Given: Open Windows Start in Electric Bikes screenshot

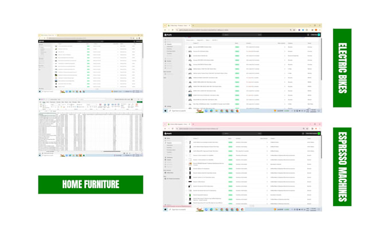Looking at the screenshot, I should click(165, 110).
